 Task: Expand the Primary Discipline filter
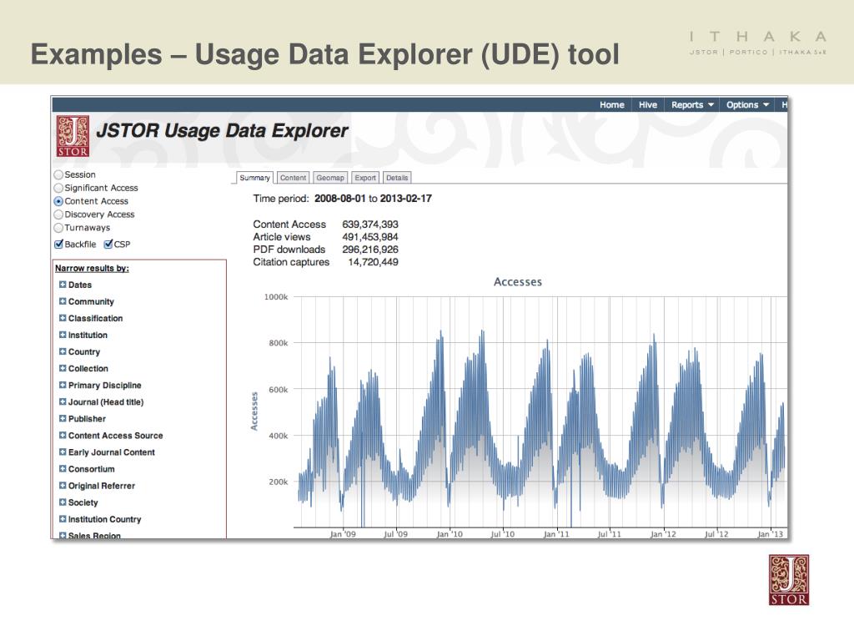[63, 385]
